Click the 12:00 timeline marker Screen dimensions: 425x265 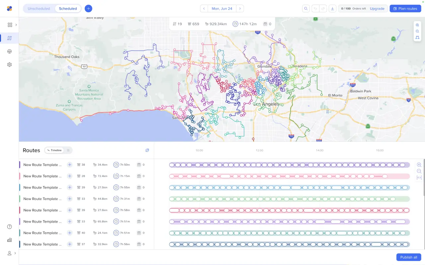259,150
